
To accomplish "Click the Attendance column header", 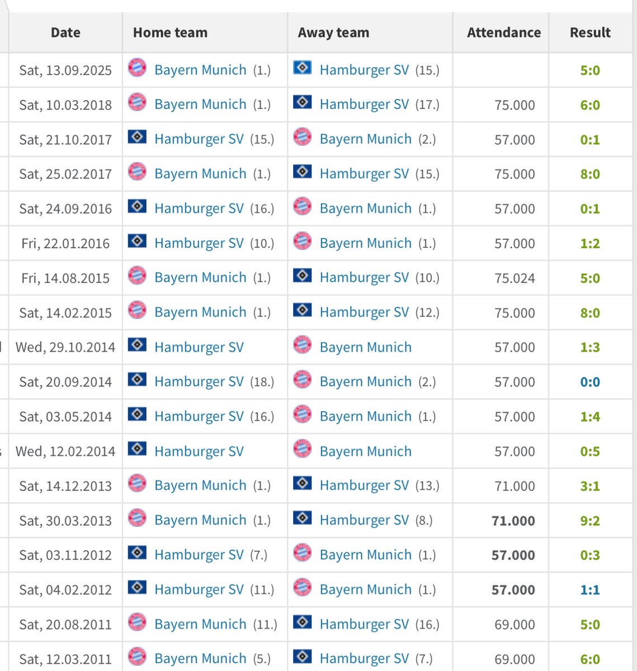I will [x=504, y=32].
